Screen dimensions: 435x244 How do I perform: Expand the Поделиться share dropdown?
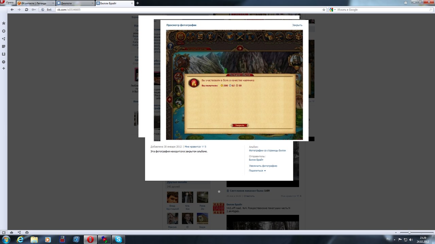(257, 170)
